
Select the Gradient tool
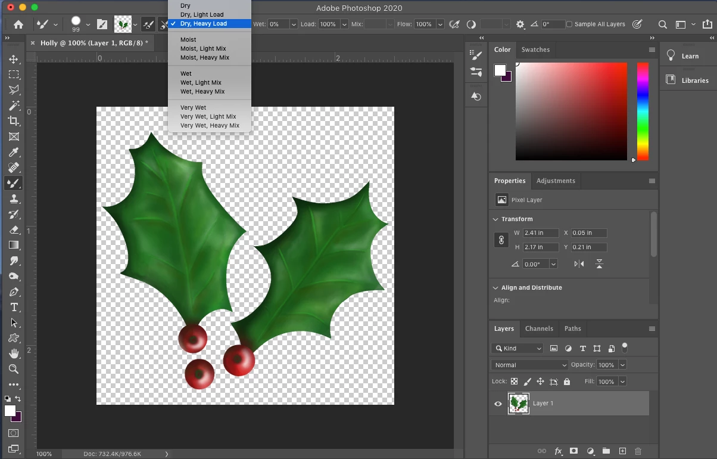tap(14, 245)
